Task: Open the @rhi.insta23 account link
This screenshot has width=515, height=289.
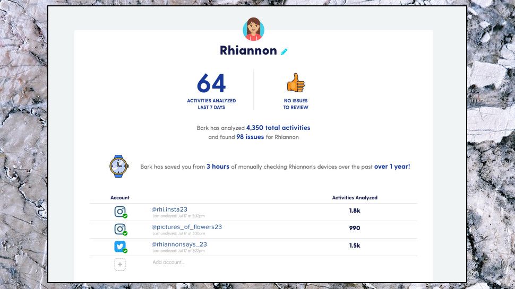Action: pyautogui.click(x=169, y=209)
